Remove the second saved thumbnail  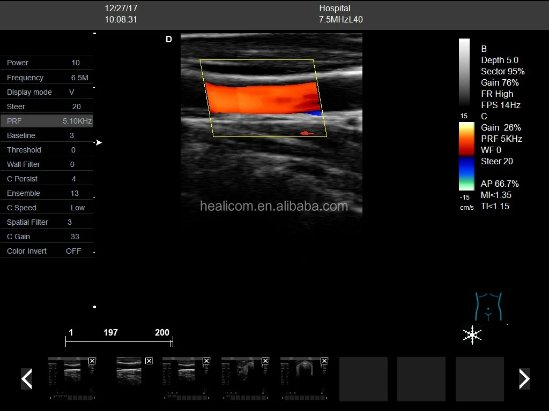pos(149,361)
